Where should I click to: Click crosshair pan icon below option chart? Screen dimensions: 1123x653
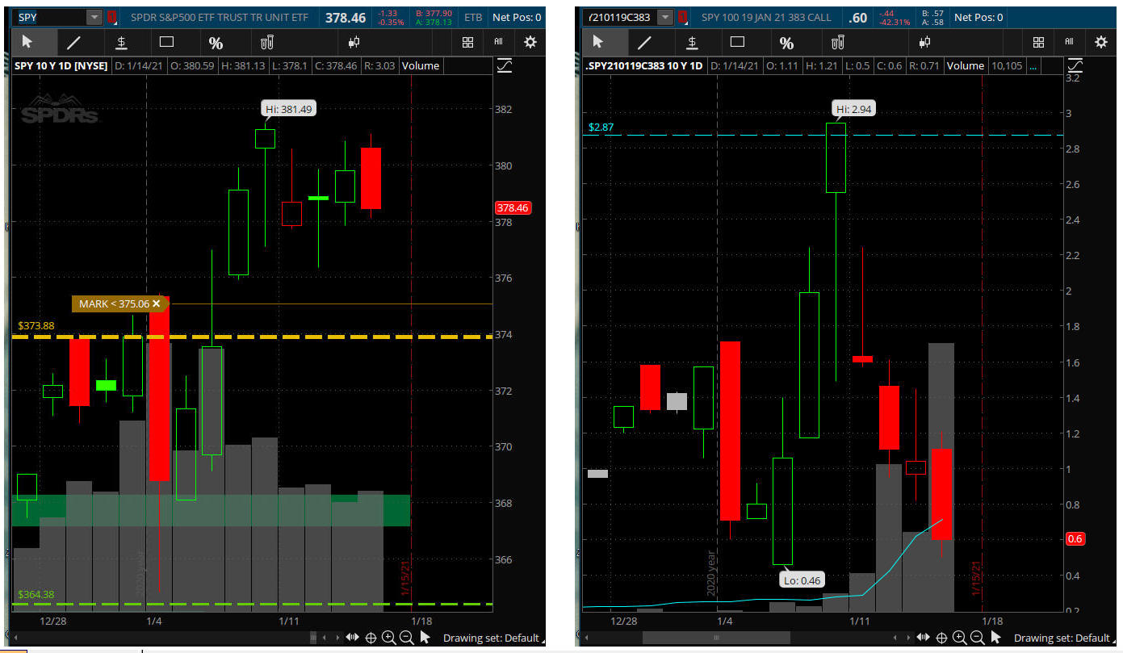[941, 638]
